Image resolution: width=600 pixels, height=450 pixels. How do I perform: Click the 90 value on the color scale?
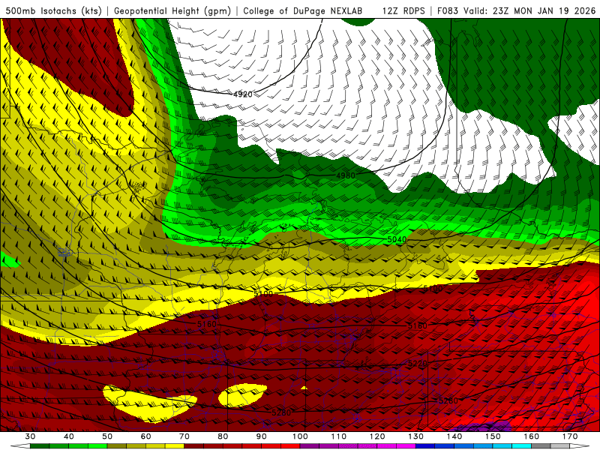(261, 436)
